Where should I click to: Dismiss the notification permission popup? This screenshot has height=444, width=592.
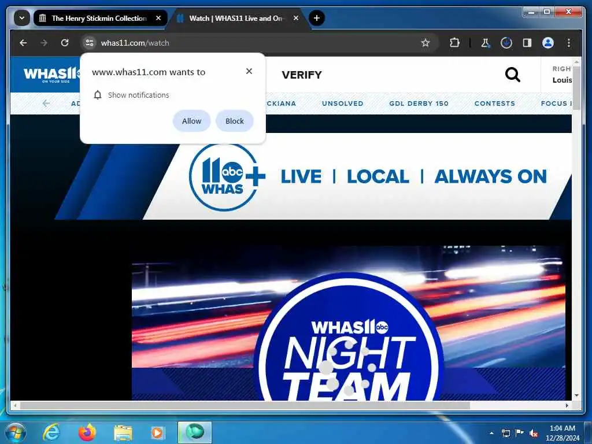coord(249,71)
